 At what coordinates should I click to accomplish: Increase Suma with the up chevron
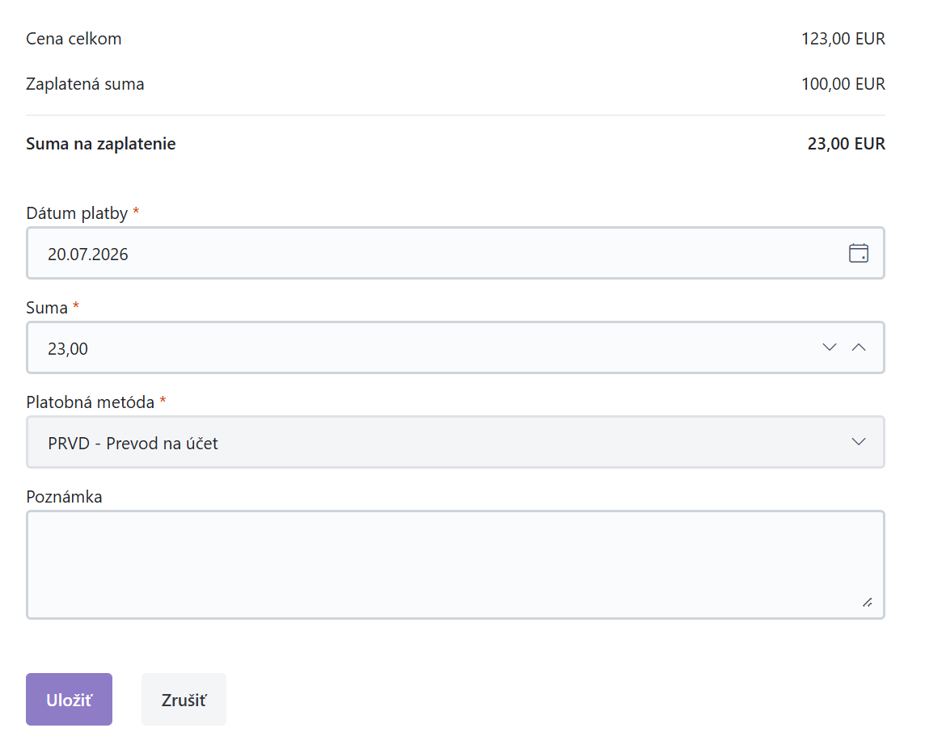click(859, 347)
